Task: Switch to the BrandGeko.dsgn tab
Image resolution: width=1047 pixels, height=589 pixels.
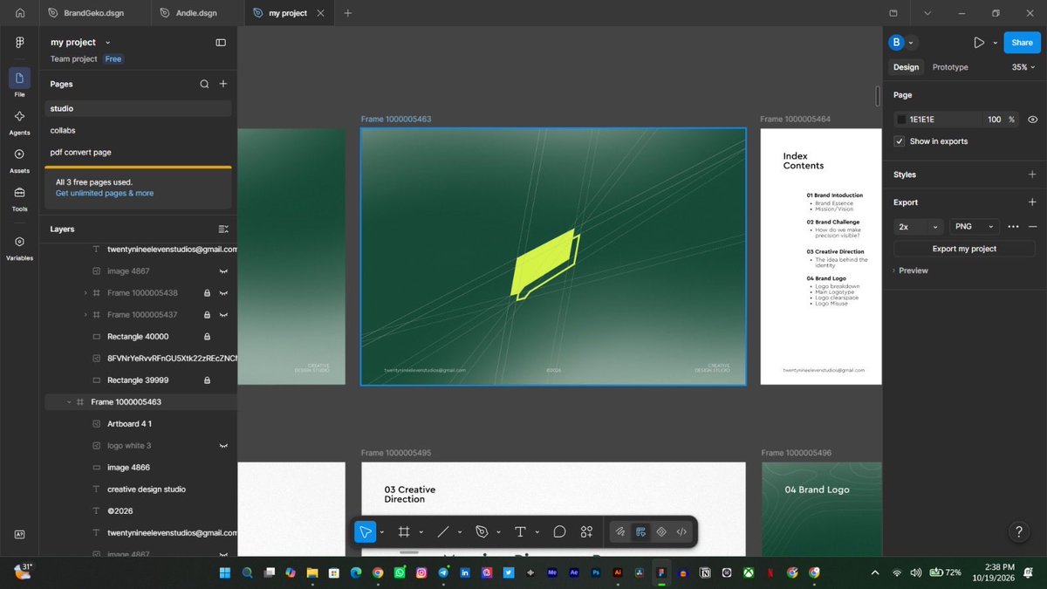Action: click(95, 13)
